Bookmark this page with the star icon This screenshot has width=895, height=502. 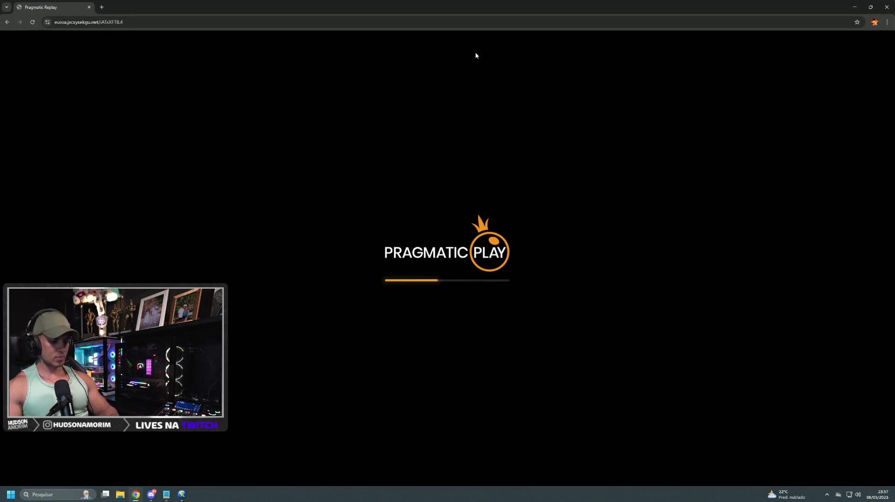[857, 22]
